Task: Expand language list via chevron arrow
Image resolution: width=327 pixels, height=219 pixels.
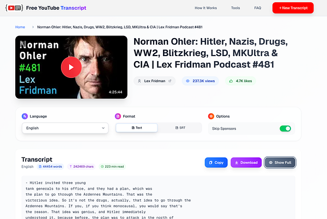Action: tap(103, 128)
